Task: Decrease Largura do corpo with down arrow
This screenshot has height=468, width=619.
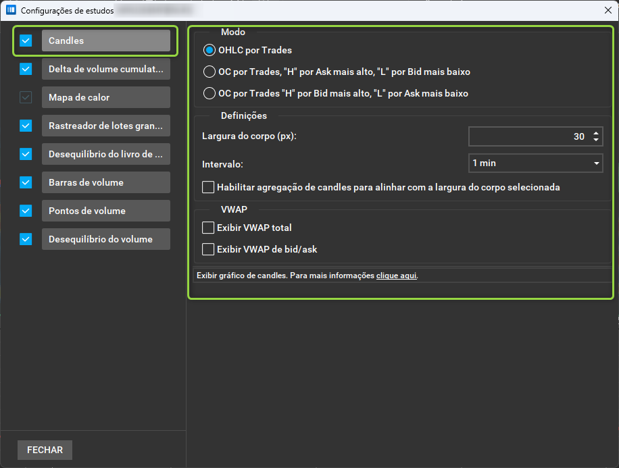Action: 596,140
